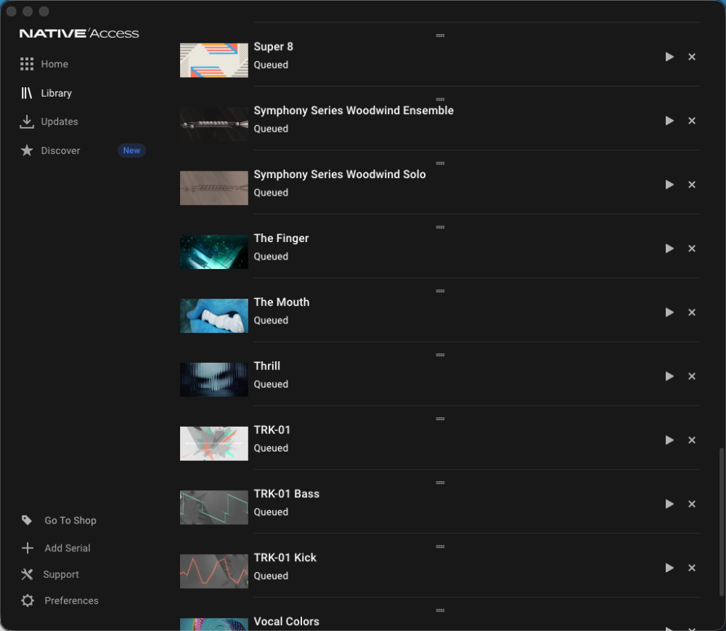Cancel the Super 8 queued item
The image size is (726, 631).
692,57
